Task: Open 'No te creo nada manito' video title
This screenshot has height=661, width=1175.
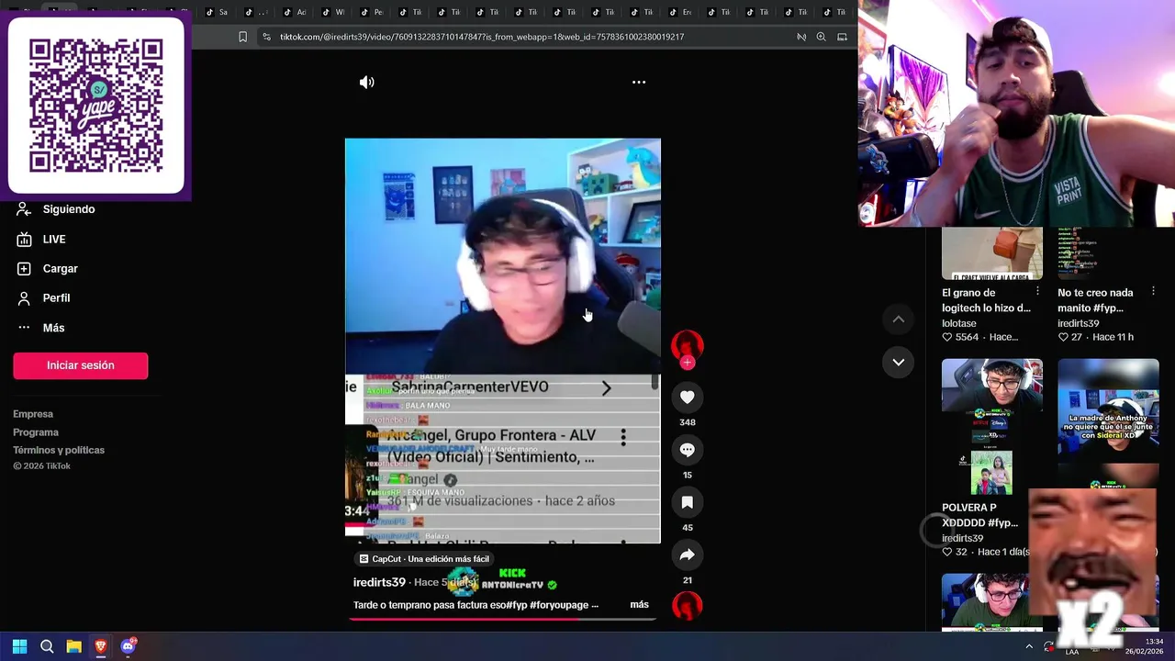Action: (1095, 300)
